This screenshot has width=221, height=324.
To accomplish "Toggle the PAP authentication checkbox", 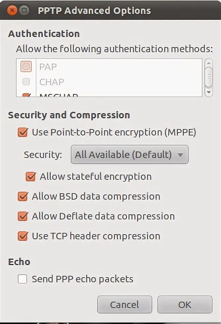I will click(x=26, y=67).
